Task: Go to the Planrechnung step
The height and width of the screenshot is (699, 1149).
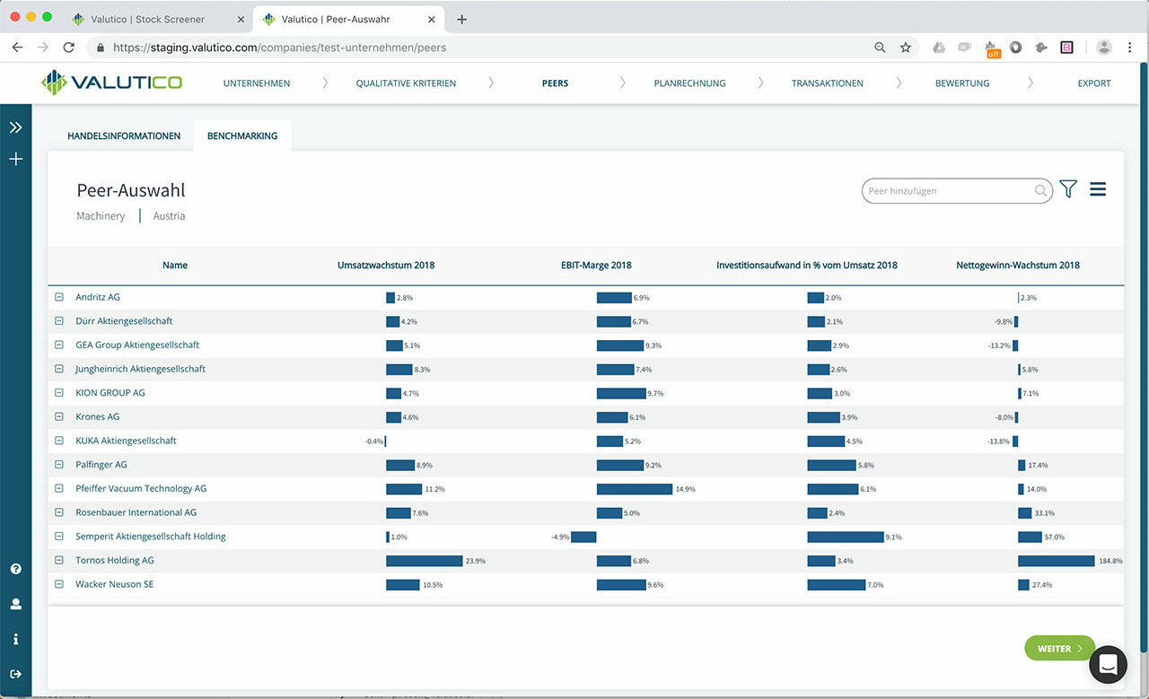Action: click(689, 83)
